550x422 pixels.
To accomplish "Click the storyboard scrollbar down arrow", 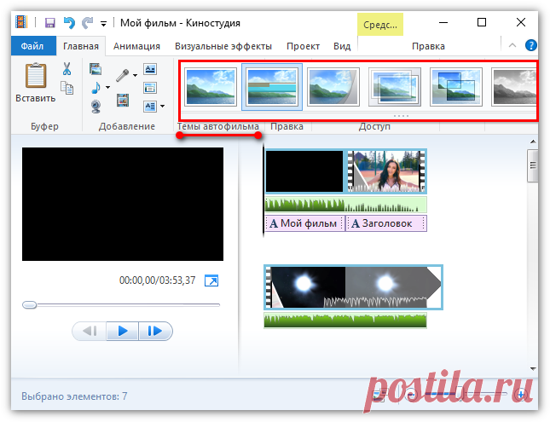I will (x=533, y=368).
